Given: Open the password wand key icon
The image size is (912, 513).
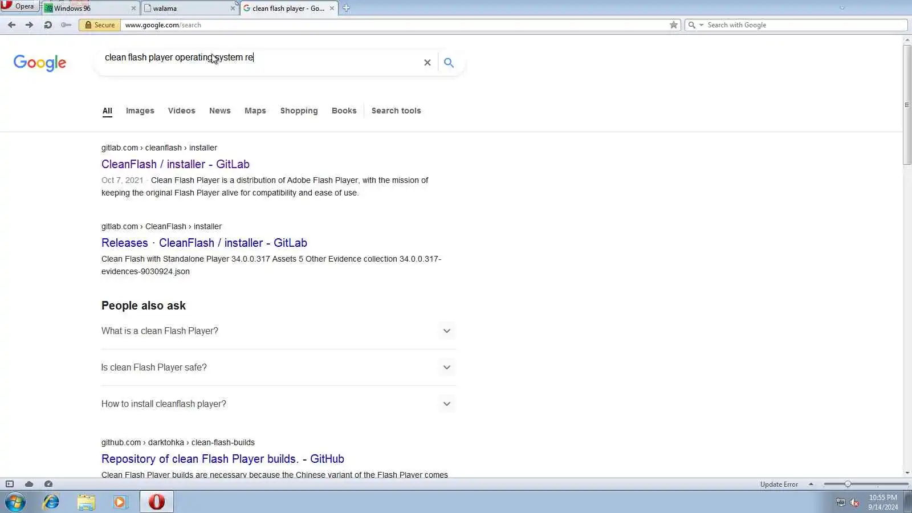Looking at the screenshot, I should [x=66, y=25].
